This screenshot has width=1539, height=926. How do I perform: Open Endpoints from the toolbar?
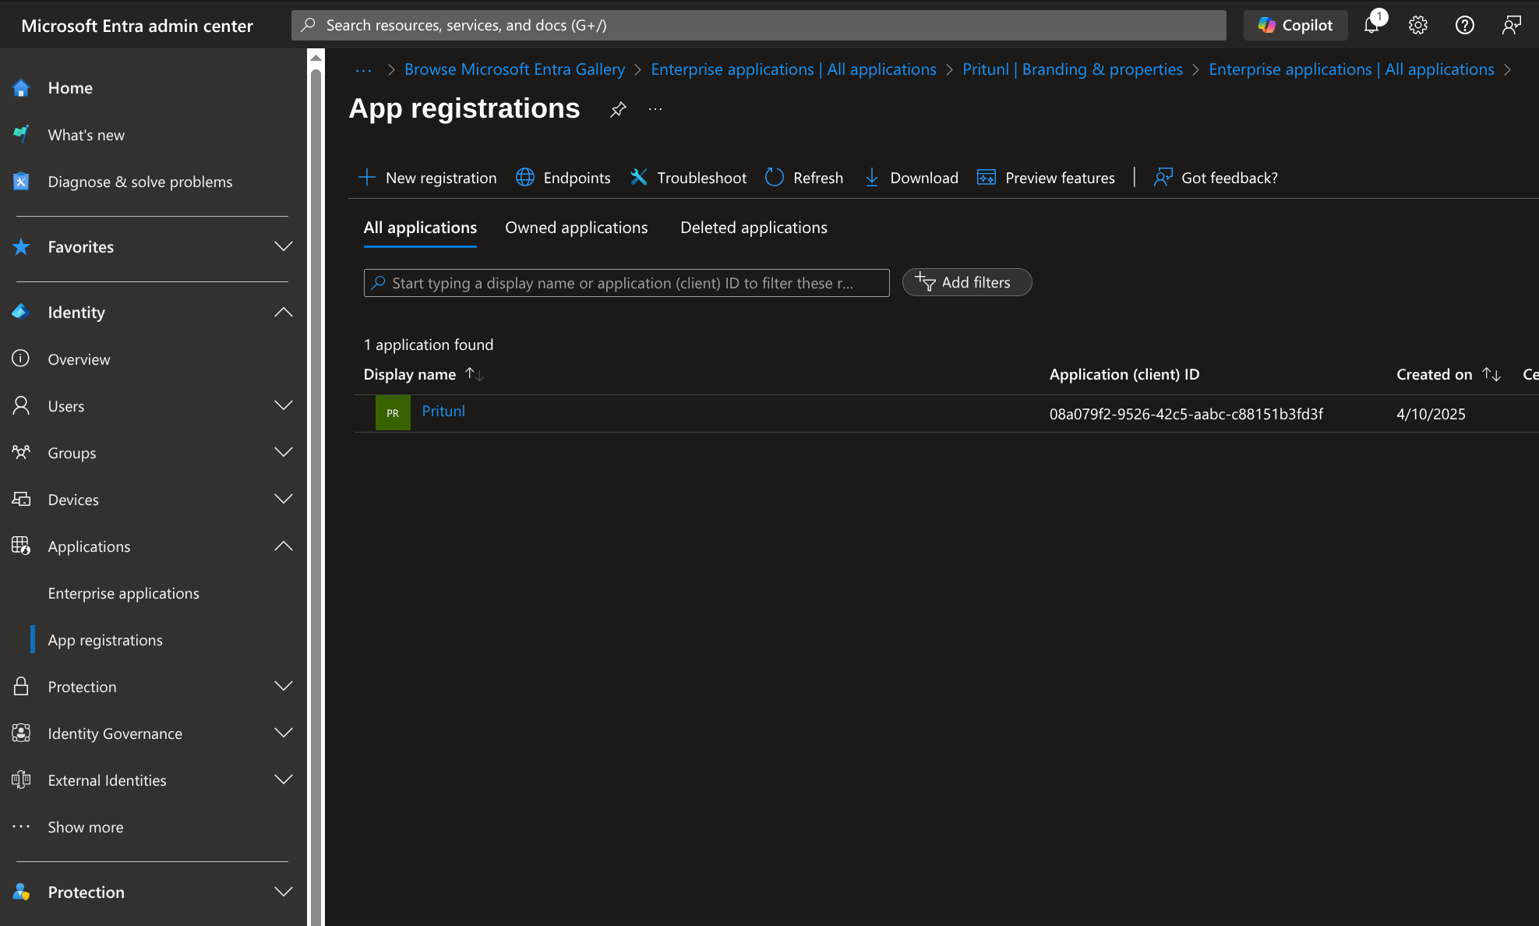coord(563,178)
